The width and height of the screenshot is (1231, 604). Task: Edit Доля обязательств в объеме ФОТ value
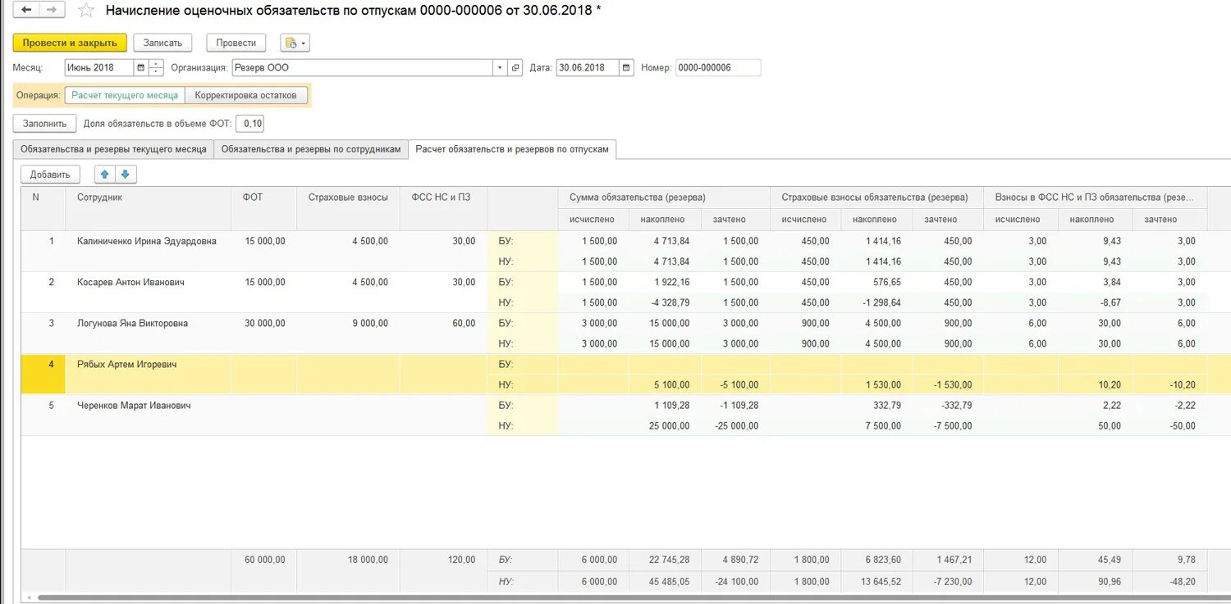pyautogui.click(x=249, y=124)
